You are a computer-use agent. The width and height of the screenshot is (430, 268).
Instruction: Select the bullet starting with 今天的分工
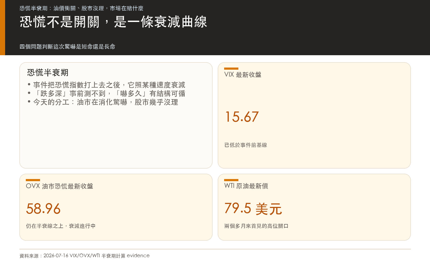point(103,102)
